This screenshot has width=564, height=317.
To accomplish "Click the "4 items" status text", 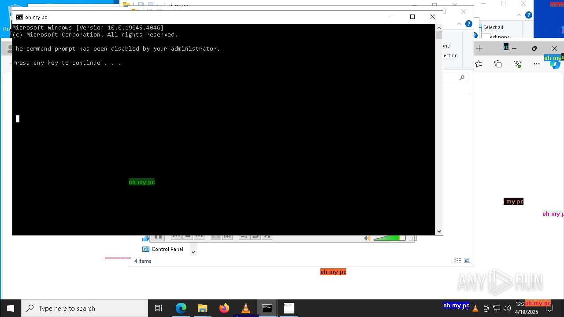I will coord(143,261).
